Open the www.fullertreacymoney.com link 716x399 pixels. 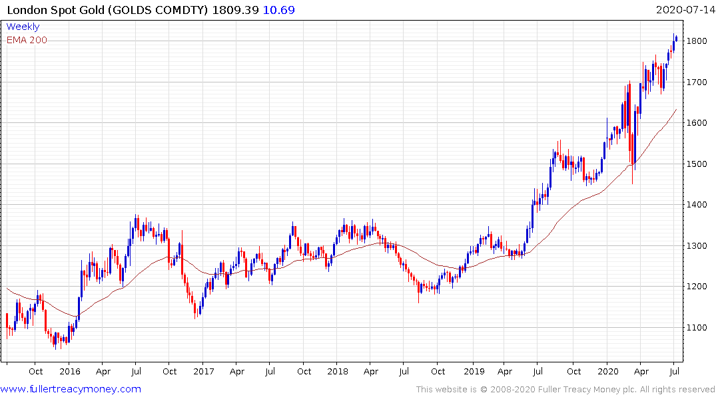pyautogui.click(x=71, y=389)
